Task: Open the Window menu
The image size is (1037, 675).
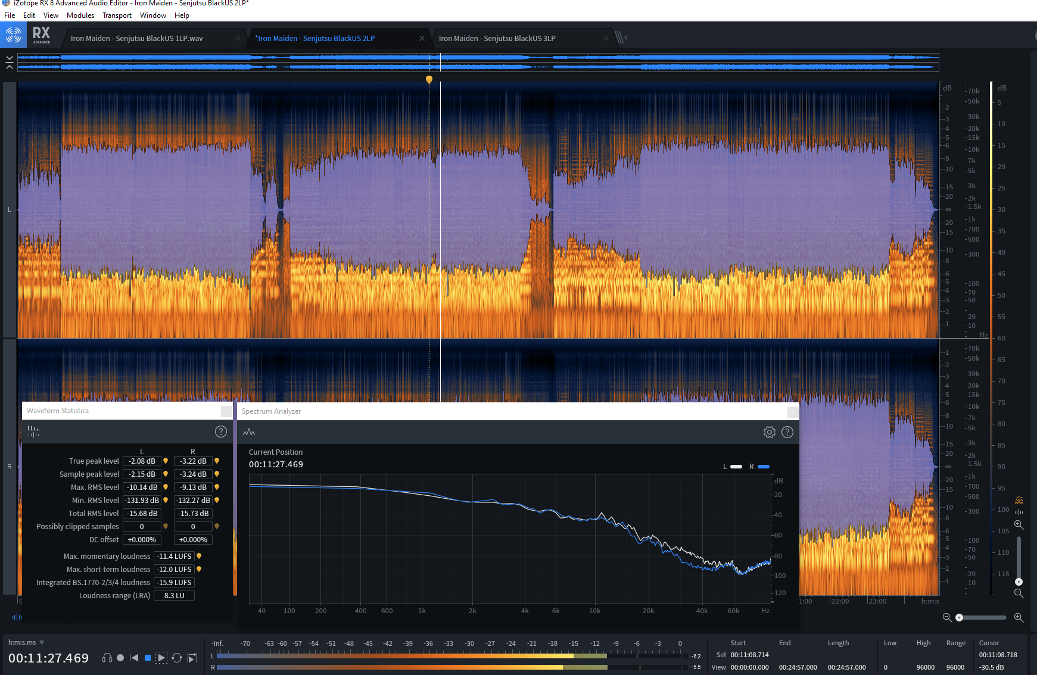Action: (x=153, y=15)
